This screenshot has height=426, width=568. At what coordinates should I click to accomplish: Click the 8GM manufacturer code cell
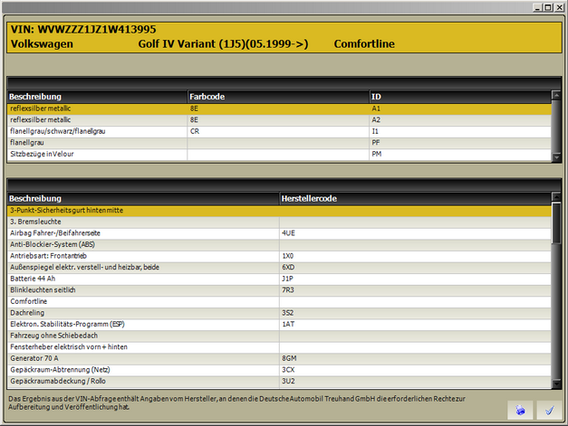[415, 359]
